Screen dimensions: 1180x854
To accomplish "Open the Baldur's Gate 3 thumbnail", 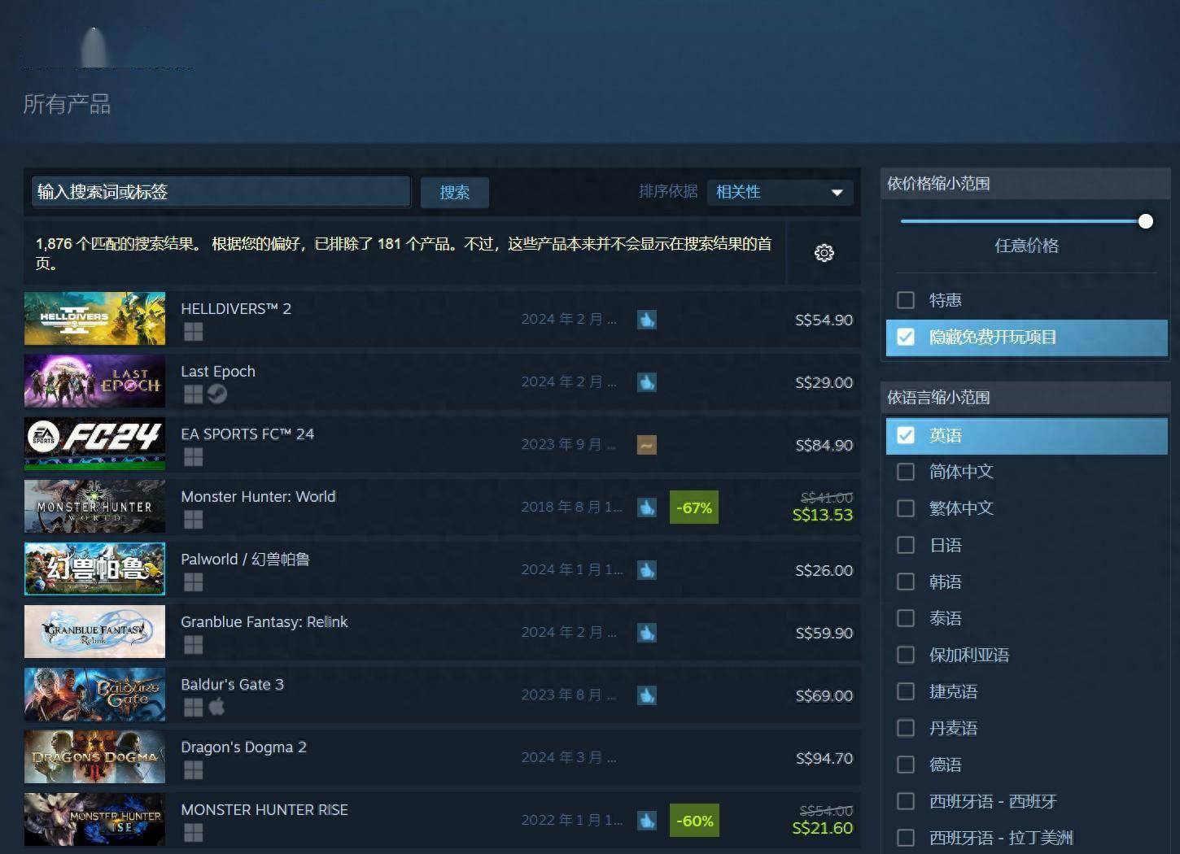I will click(x=94, y=695).
